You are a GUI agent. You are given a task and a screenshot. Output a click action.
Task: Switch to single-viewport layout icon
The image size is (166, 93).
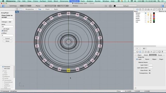click(21, 9)
